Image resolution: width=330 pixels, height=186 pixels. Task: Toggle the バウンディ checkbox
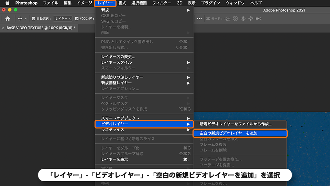coord(77,19)
